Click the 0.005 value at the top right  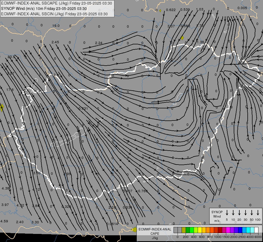coord(242,8)
